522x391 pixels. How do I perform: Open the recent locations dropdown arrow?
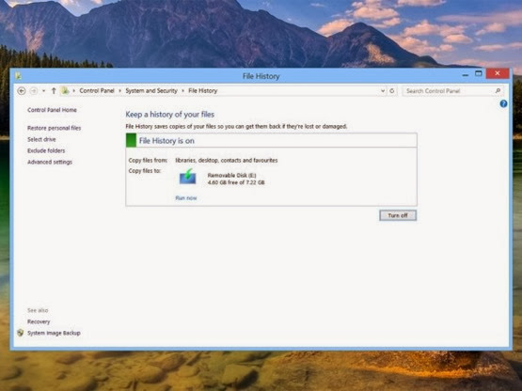(43, 91)
